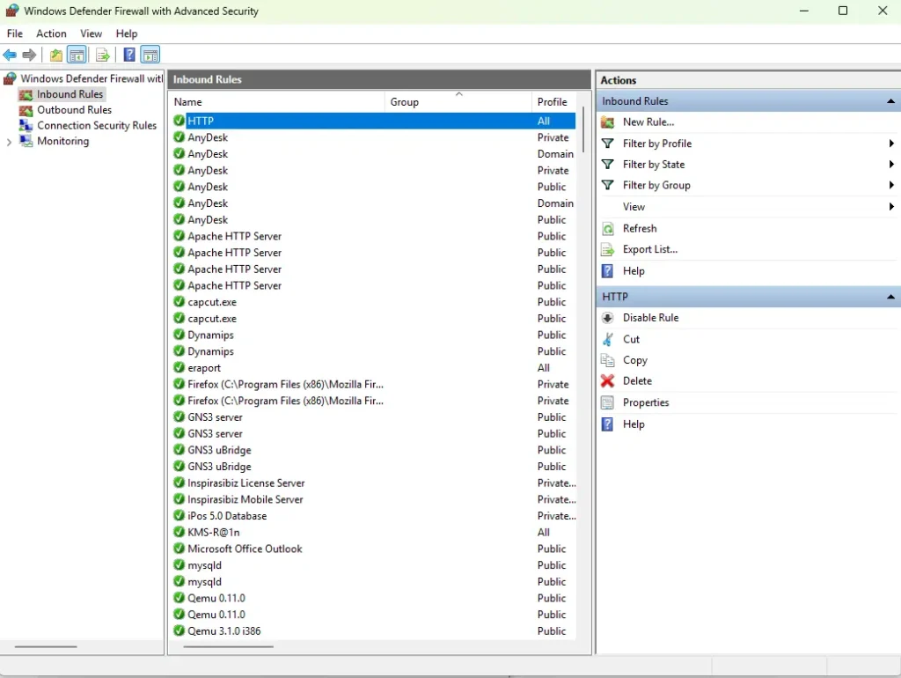Click the red Delete X icon
The width and height of the screenshot is (901, 678).
click(x=607, y=380)
